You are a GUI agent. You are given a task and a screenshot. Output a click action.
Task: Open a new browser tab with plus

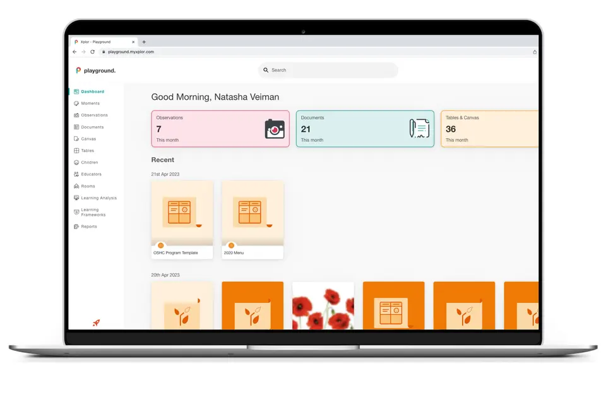pyautogui.click(x=144, y=42)
